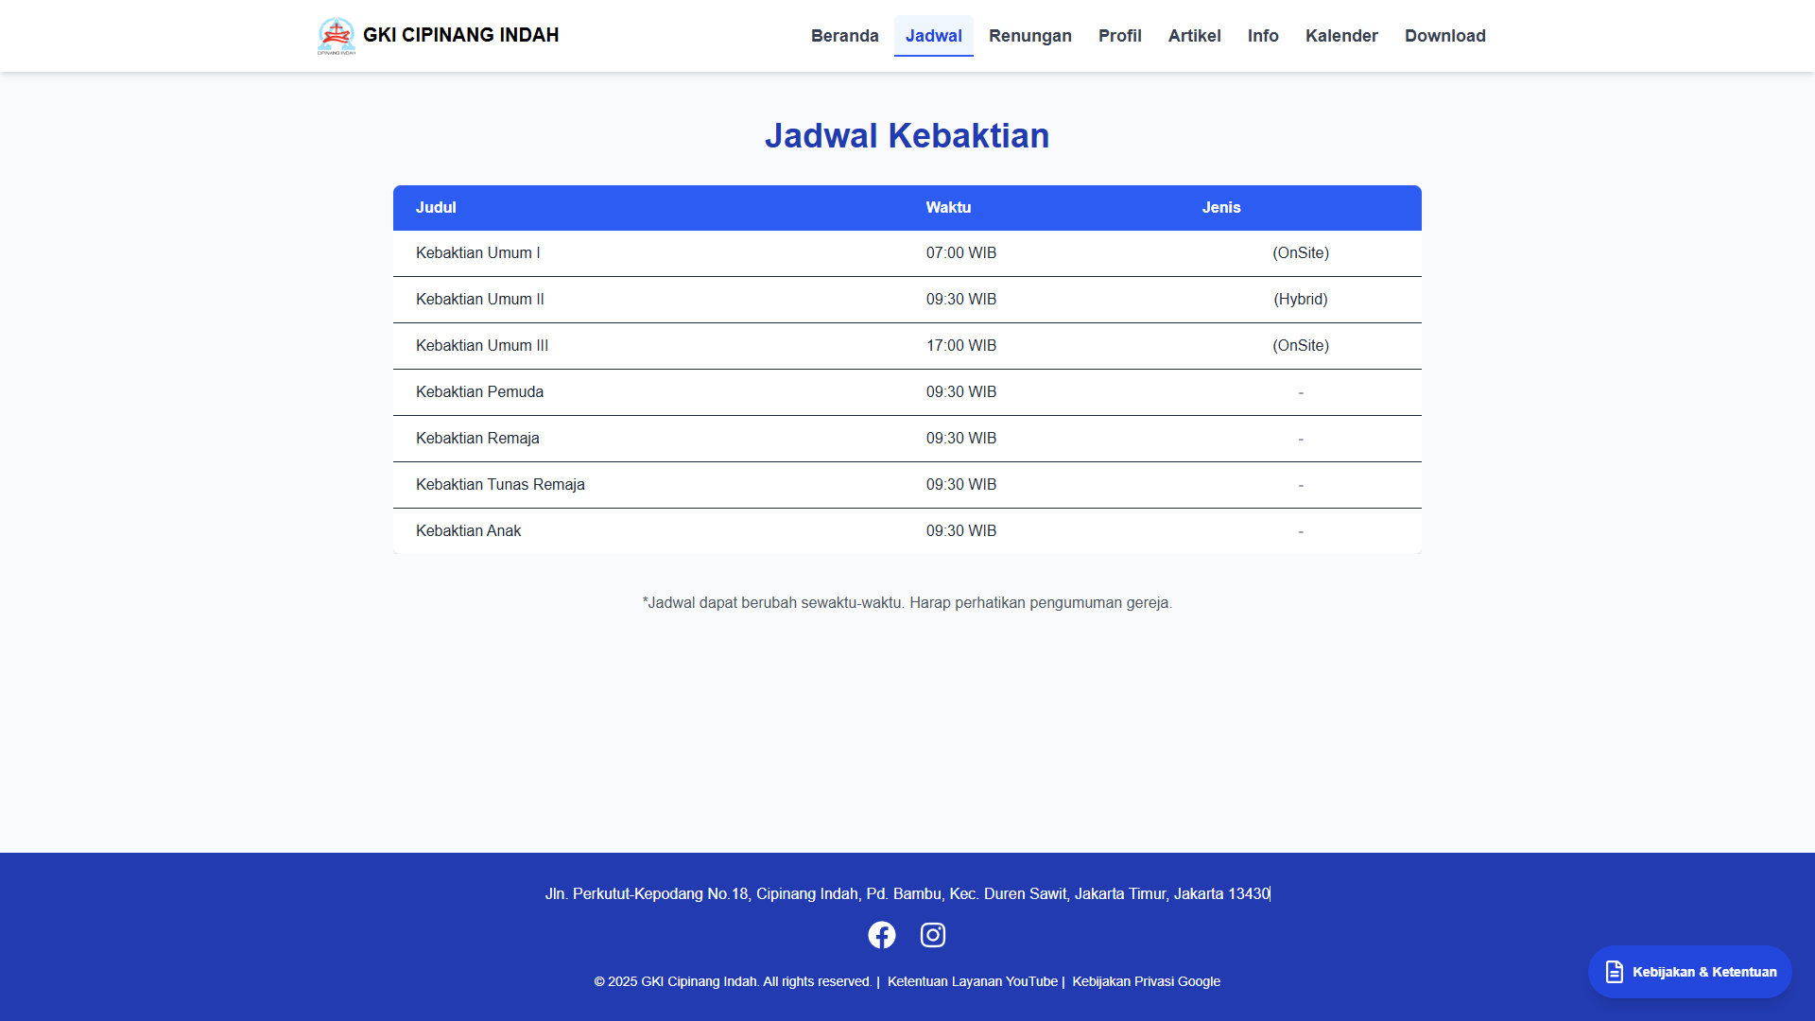Click the Info navigation item
Image resolution: width=1815 pixels, height=1021 pixels.
(1262, 36)
